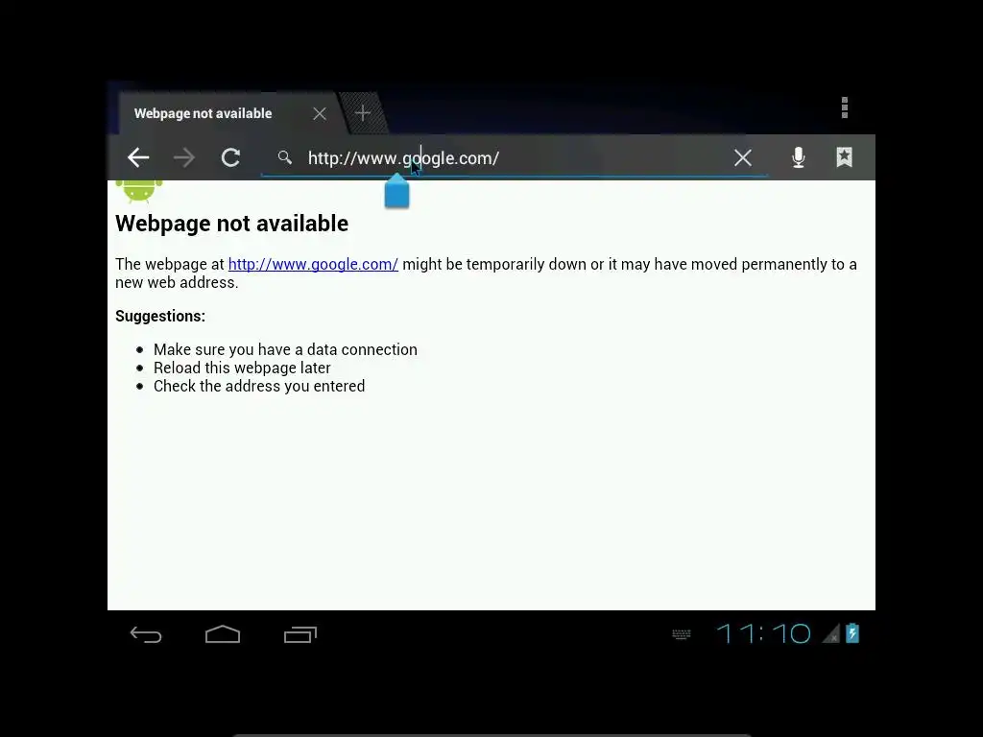Click 'Make sure you have a data connection'
The height and width of the screenshot is (737, 983).
(285, 349)
